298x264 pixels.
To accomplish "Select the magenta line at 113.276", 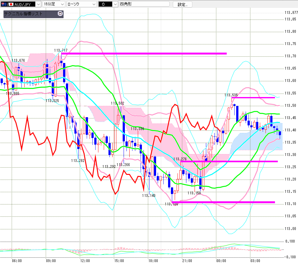I will (229, 161).
